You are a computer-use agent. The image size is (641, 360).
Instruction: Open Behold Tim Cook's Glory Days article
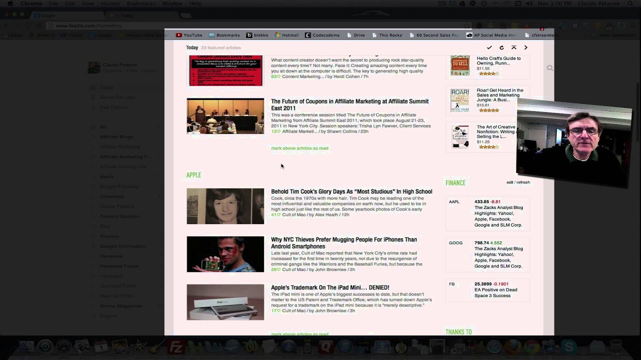[352, 191]
